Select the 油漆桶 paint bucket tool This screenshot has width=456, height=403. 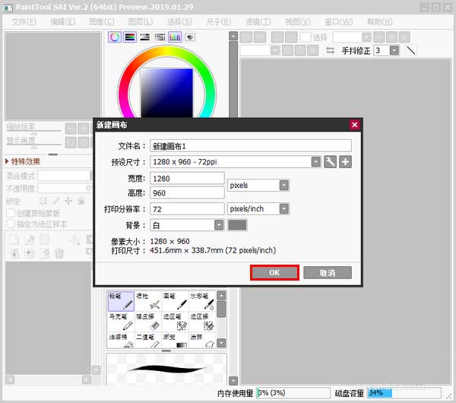(121, 340)
